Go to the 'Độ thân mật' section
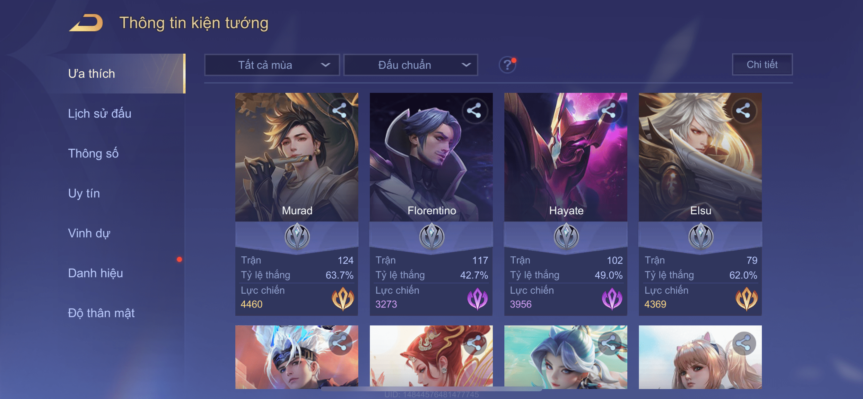The image size is (863, 399). coord(101,313)
